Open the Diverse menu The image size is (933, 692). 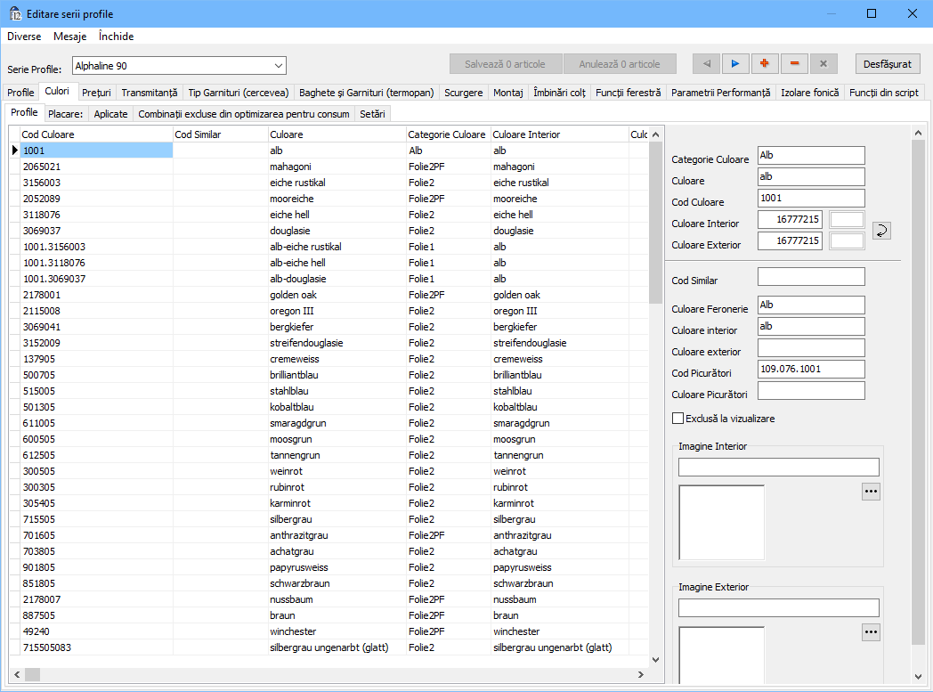(24, 37)
